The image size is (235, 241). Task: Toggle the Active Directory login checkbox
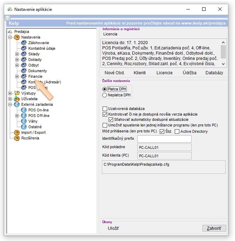pos(177,131)
